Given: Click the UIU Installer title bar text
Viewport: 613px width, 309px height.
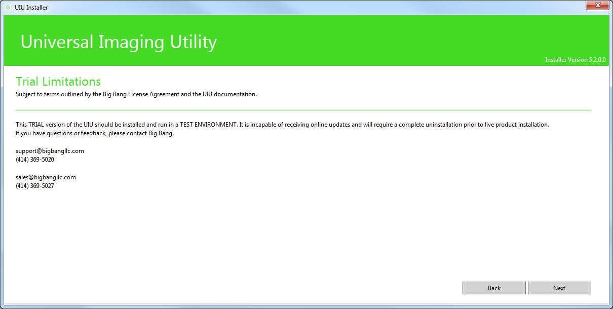Looking at the screenshot, I should 31,7.
